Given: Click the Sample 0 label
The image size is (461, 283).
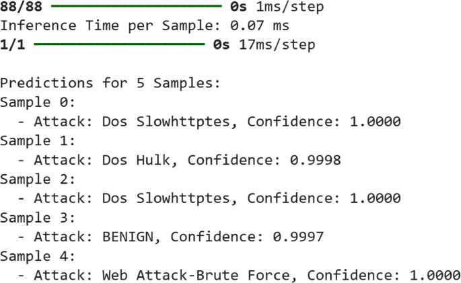Looking at the screenshot, I should (x=34, y=102).
